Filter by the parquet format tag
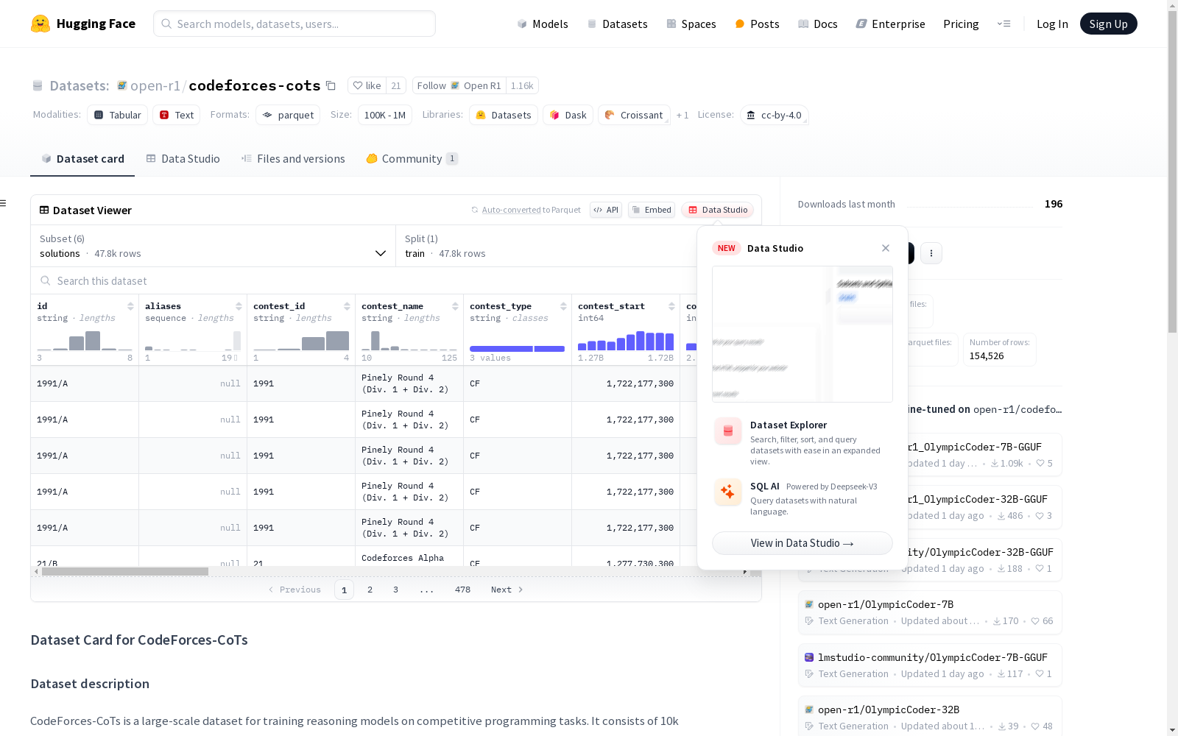1178x736 pixels. pyautogui.click(x=288, y=115)
